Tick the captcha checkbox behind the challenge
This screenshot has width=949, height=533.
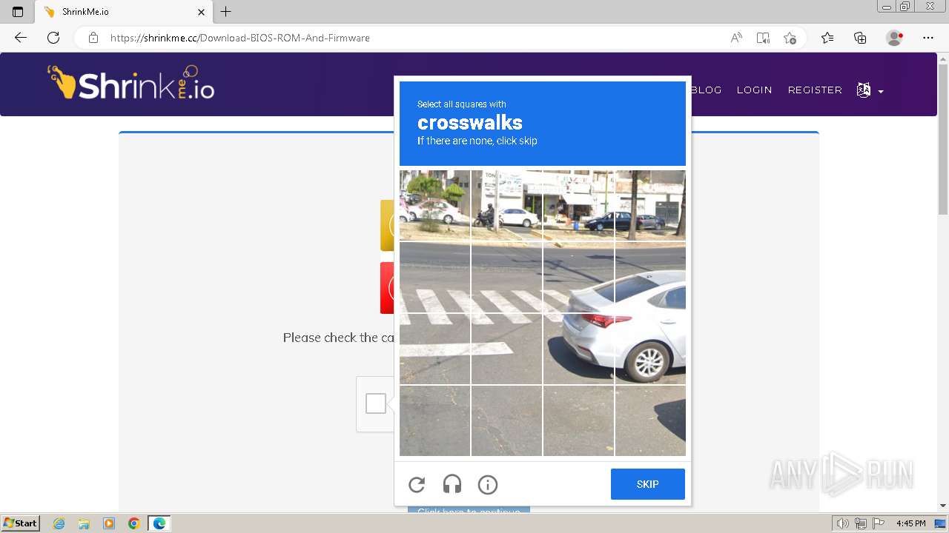click(x=376, y=403)
